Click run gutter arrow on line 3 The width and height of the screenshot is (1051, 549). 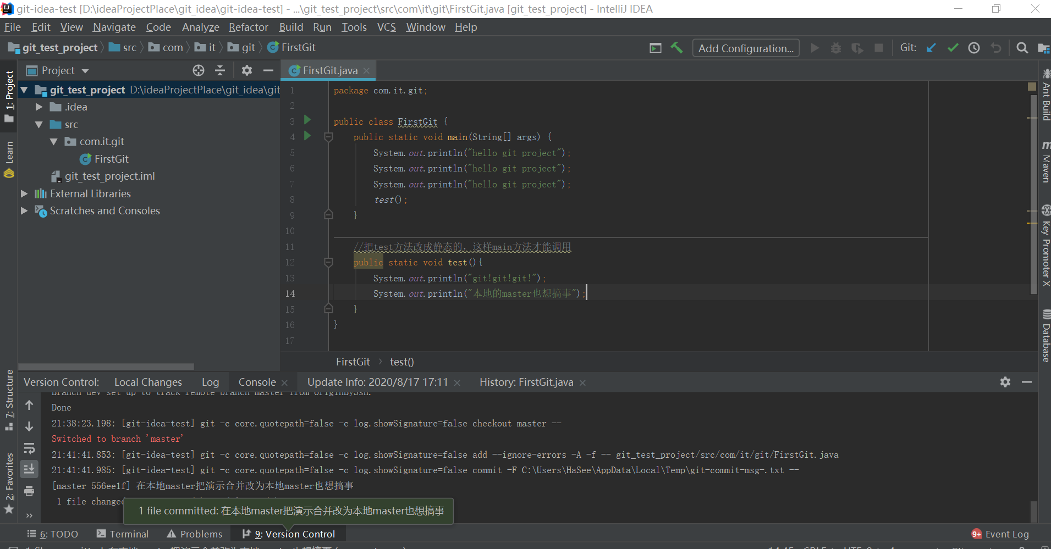pyautogui.click(x=307, y=120)
